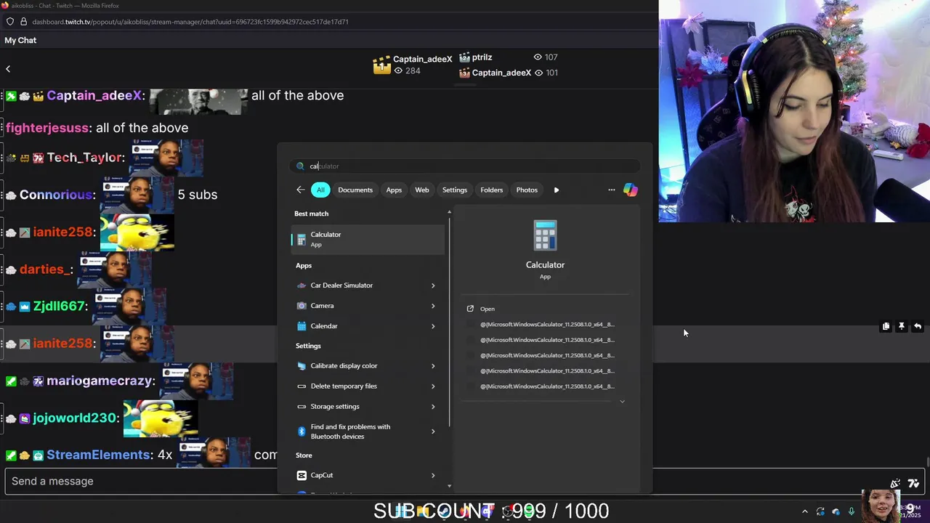The width and height of the screenshot is (930, 523).
Task: Click the Calculator icon in Best match
Action: click(x=302, y=240)
